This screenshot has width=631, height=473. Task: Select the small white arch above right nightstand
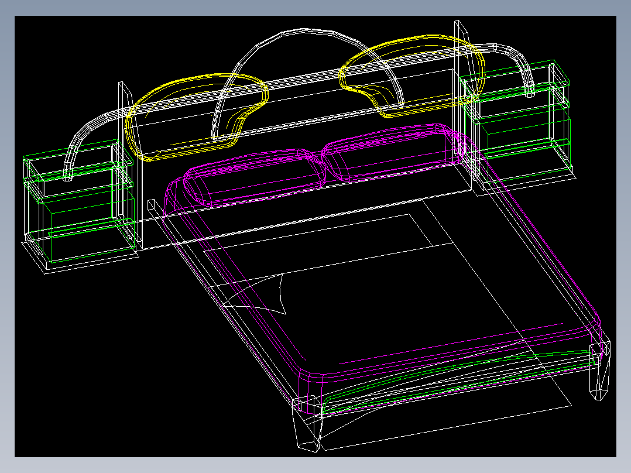(504, 70)
